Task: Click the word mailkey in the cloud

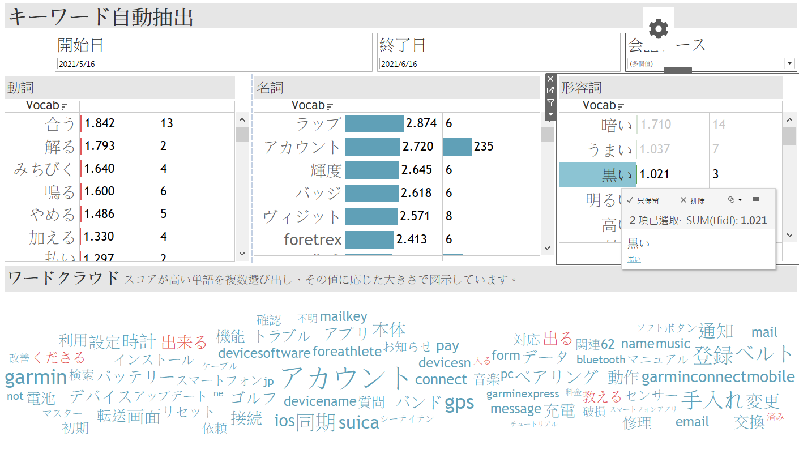Action: coord(344,317)
